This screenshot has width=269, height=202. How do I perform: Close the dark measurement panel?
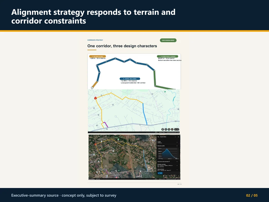(x=178, y=137)
